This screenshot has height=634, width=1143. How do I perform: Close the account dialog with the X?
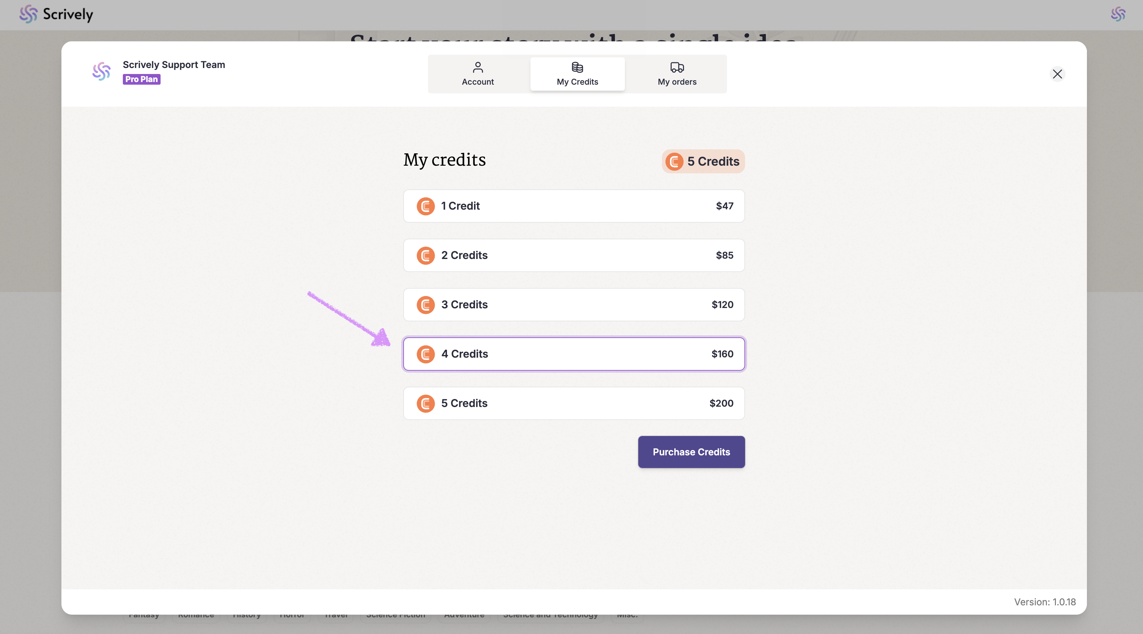(1057, 74)
